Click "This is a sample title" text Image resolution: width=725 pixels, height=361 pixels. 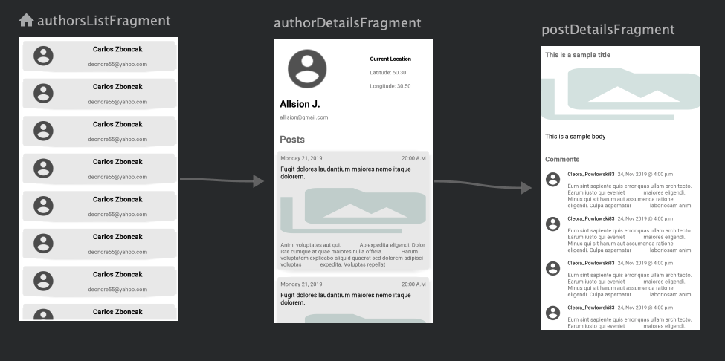coord(578,55)
